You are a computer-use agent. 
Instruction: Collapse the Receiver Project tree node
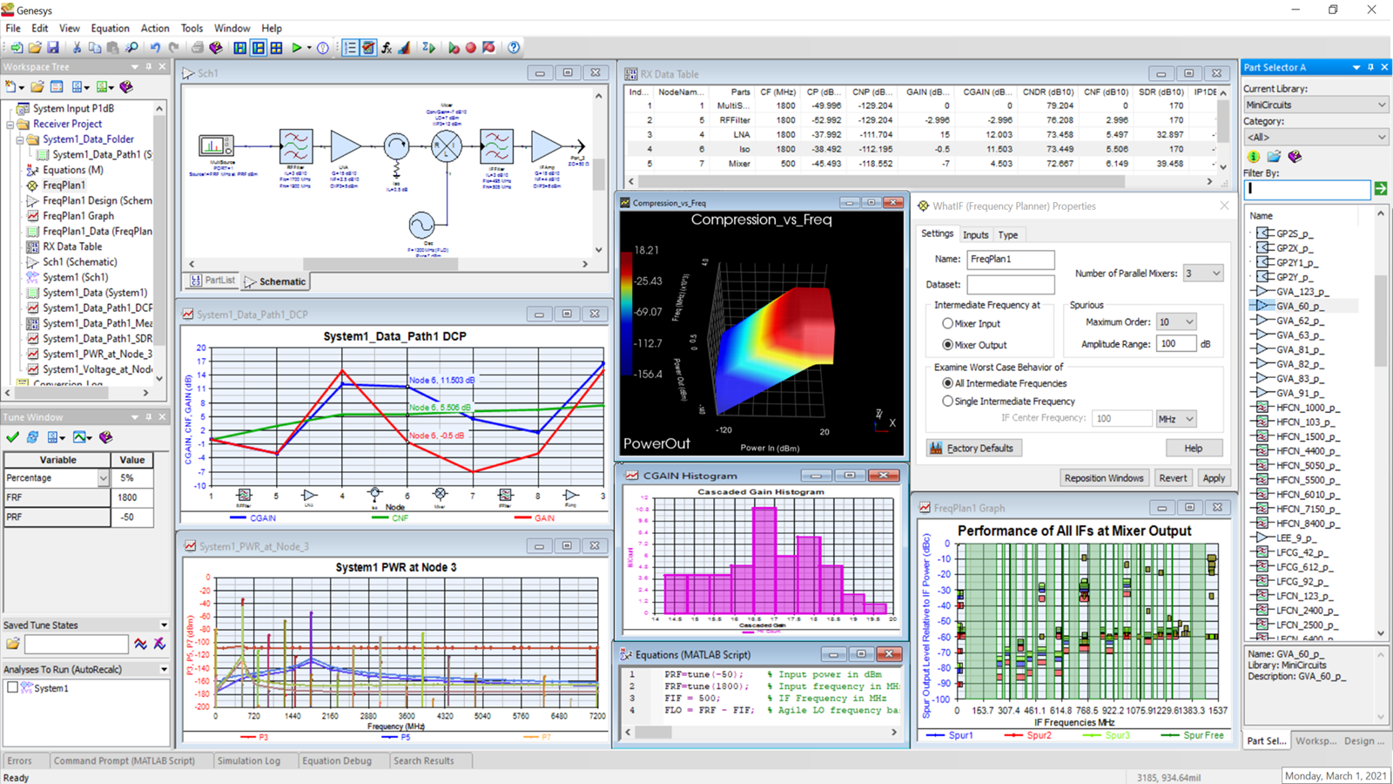point(10,124)
